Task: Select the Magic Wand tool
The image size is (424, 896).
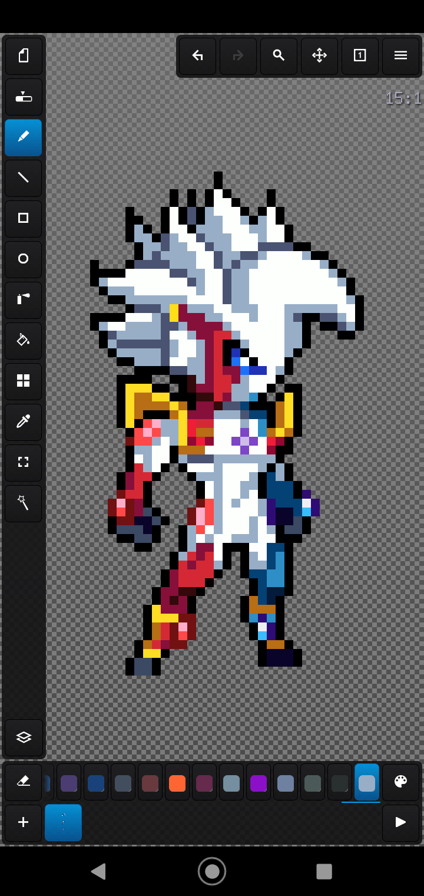Action: (24, 503)
